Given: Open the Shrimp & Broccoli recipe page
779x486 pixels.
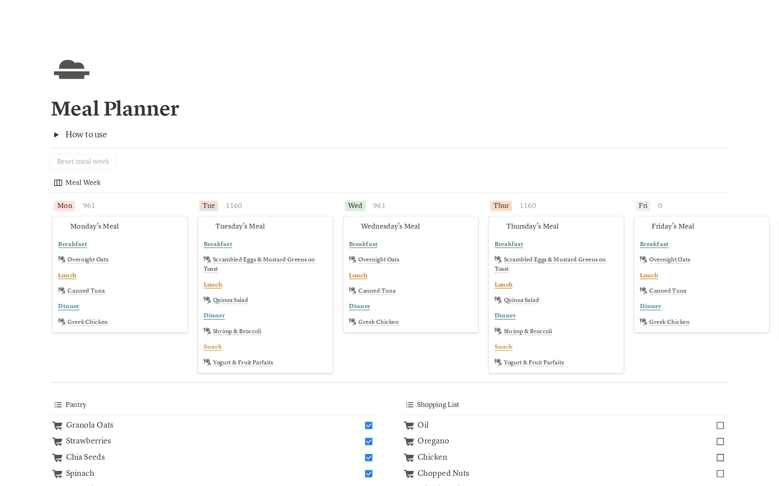Looking at the screenshot, I should click(237, 331).
